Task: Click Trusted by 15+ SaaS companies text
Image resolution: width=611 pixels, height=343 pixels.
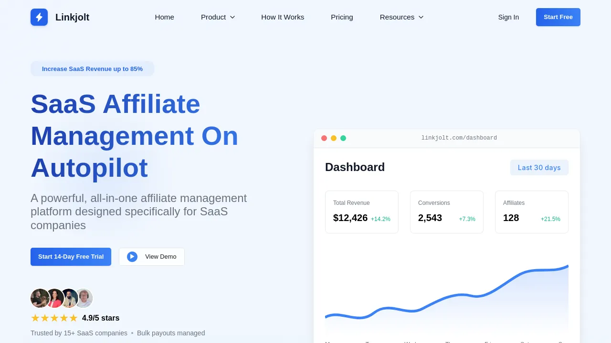Action: [79, 333]
